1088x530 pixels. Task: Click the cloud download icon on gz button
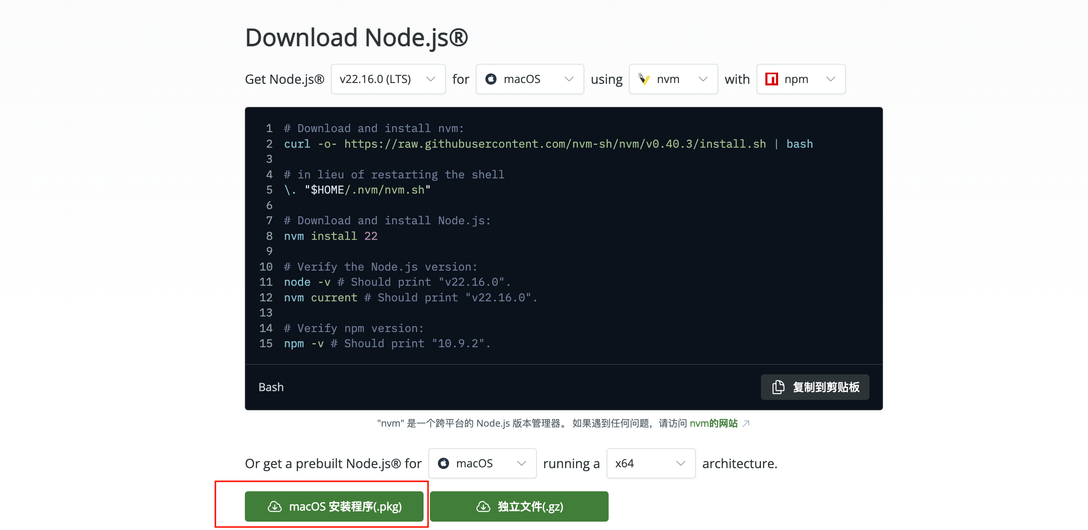click(483, 506)
